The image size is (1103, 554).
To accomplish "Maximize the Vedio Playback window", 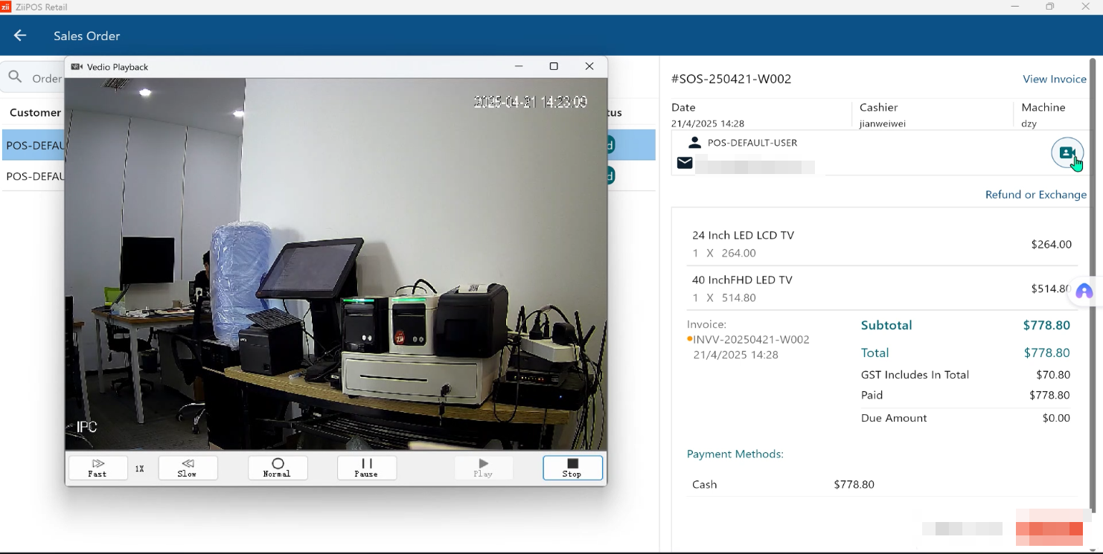I will (554, 66).
